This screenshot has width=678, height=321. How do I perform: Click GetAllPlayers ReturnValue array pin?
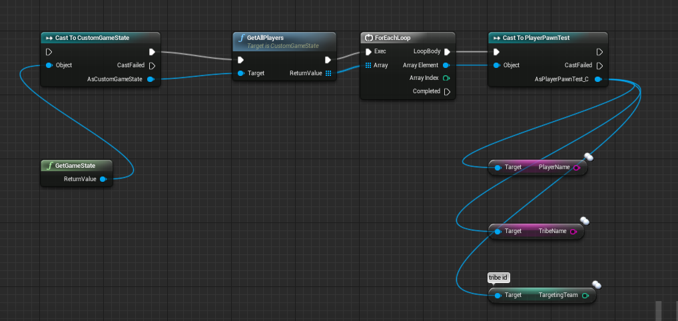tap(328, 73)
